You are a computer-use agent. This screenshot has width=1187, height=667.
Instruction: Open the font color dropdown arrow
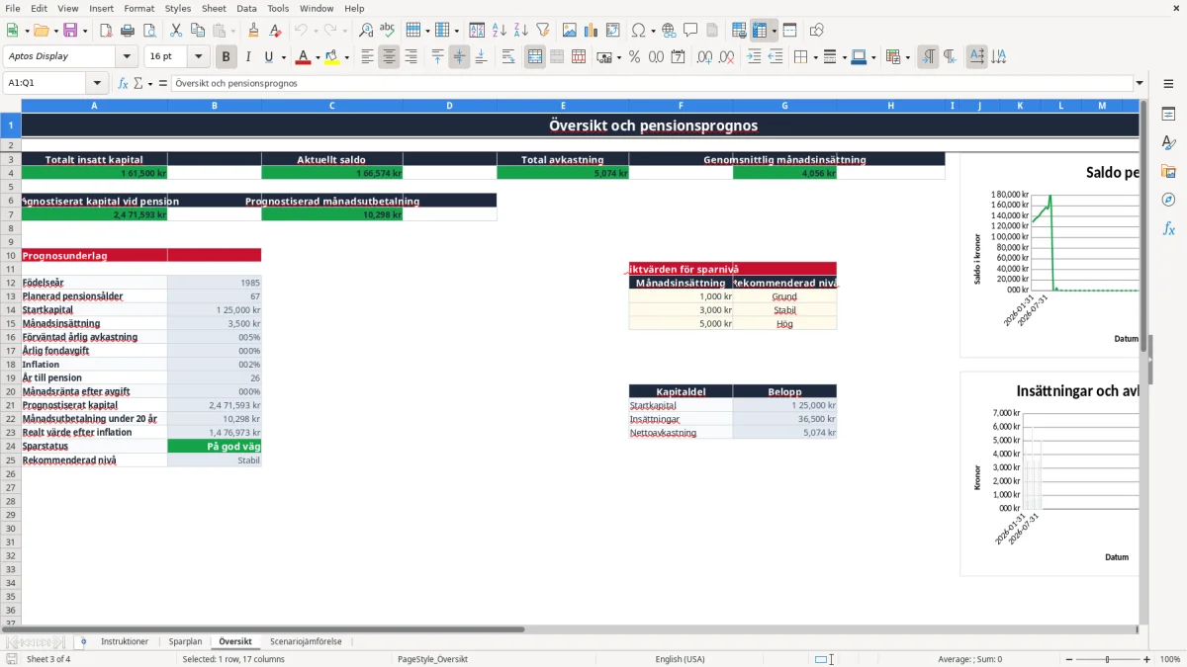tap(318, 57)
